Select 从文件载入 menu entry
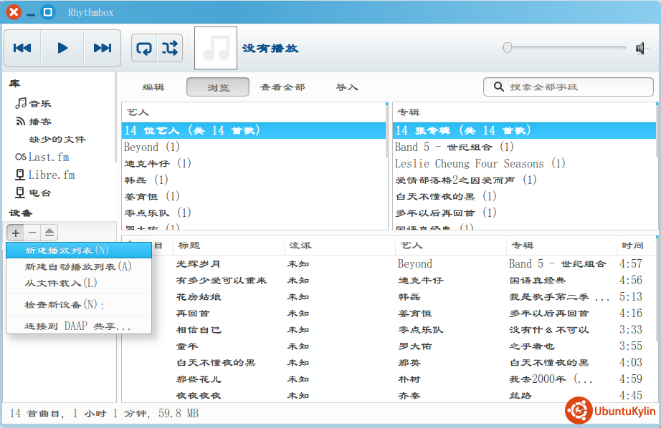 61,283
